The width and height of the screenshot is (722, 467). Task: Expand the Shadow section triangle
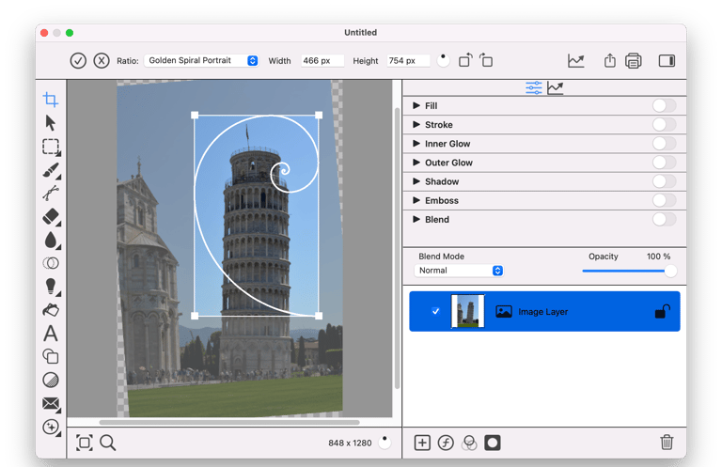416,181
